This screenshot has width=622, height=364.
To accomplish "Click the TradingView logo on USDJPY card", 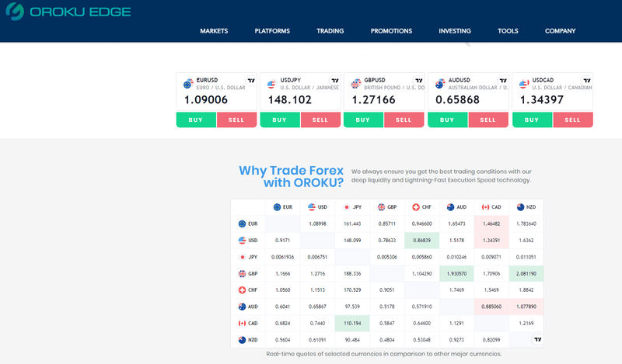I will pos(334,81).
